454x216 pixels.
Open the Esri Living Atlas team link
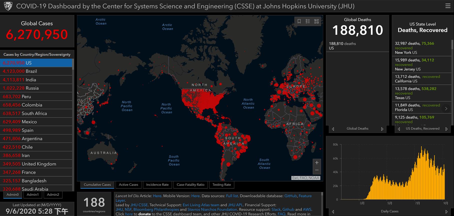tap(201, 205)
